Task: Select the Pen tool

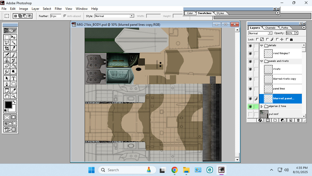Action: [7, 84]
